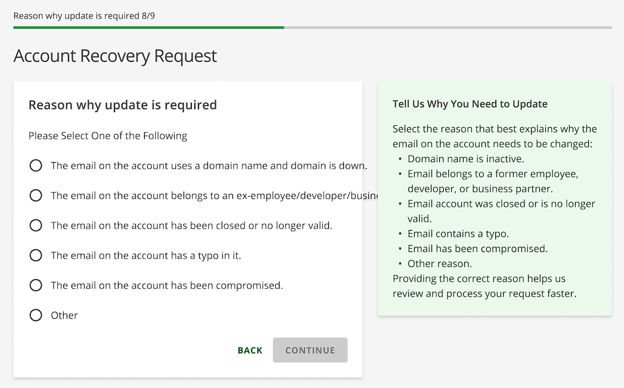Click the Reason why update is required 8/9 label
Screen dimensions: 624x388
coord(83,15)
